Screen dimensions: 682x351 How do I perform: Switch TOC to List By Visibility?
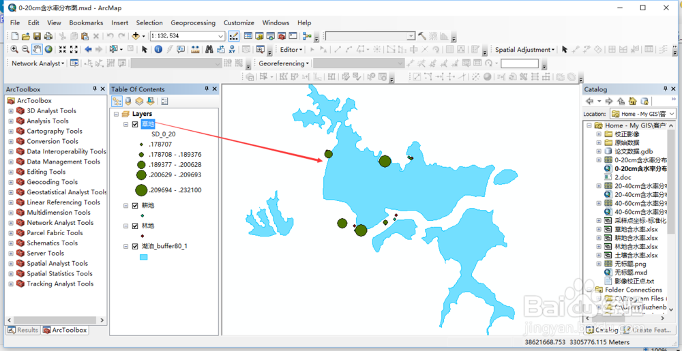(138, 102)
